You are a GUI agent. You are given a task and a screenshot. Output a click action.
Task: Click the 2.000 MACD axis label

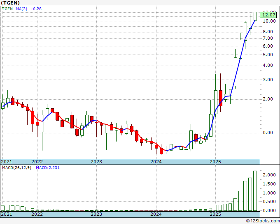269,175
